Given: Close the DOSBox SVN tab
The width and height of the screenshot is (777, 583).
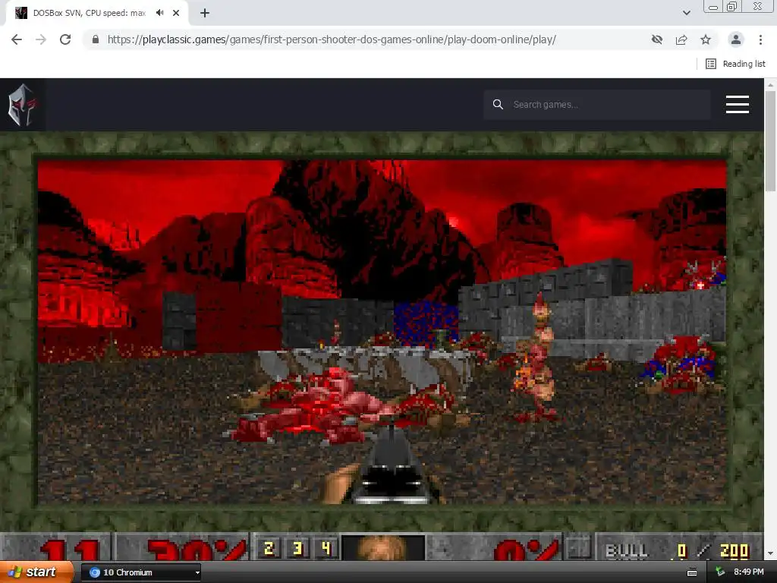Looking at the screenshot, I should point(176,14).
